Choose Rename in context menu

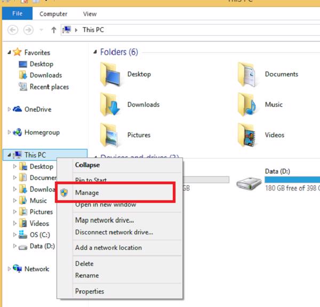pyautogui.click(x=87, y=275)
